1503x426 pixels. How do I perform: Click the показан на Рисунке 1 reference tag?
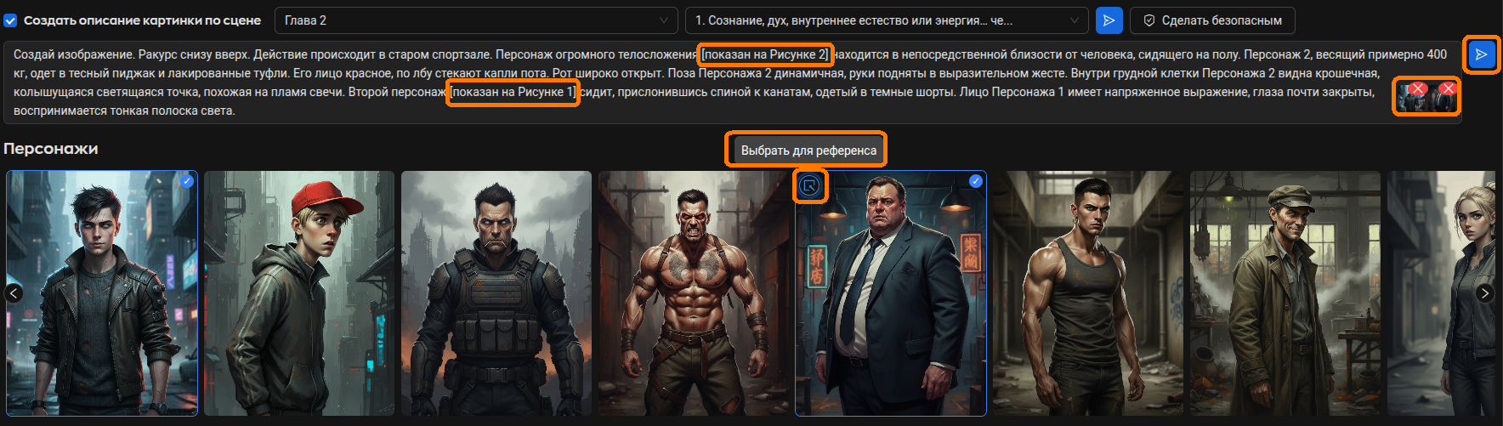513,92
